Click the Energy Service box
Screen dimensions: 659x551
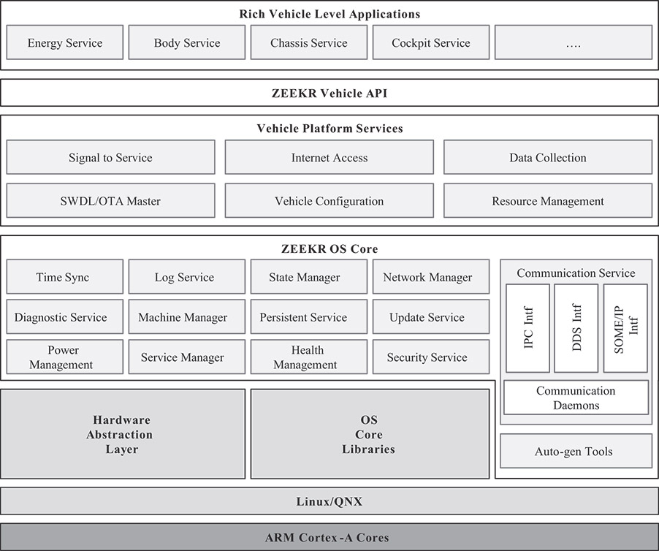tap(65, 43)
